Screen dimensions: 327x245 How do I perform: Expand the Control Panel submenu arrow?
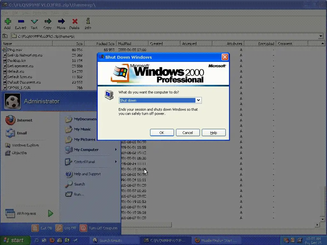[x=116, y=162]
